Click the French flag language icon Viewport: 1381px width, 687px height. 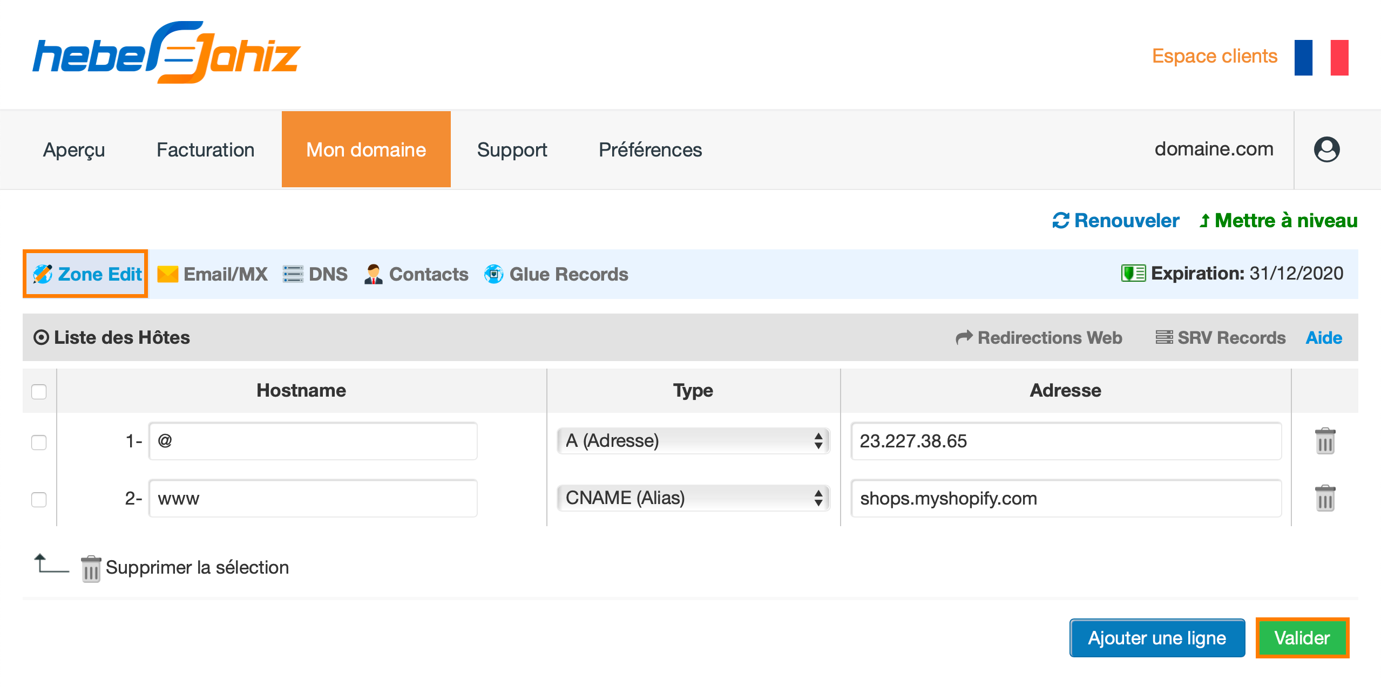(1321, 58)
